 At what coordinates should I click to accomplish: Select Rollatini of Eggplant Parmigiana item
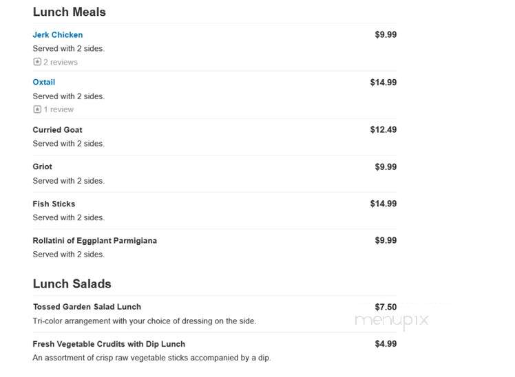pyautogui.click(x=94, y=241)
